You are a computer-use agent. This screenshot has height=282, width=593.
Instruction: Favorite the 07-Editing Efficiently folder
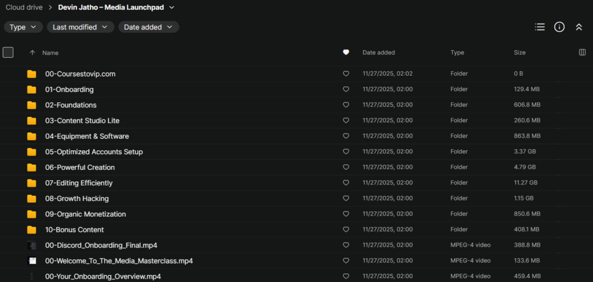tap(346, 183)
